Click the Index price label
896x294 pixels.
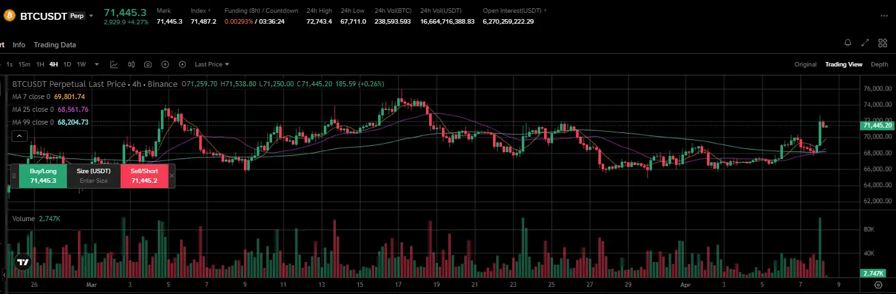pyautogui.click(x=198, y=11)
